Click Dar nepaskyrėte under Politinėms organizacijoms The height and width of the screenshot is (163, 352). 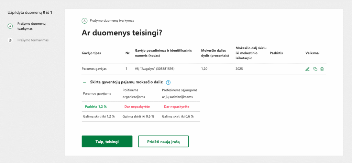pyautogui.click(x=137, y=106)
